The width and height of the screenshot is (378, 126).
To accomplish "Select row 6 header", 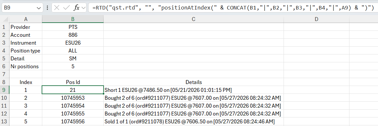I will coord(5,66).
